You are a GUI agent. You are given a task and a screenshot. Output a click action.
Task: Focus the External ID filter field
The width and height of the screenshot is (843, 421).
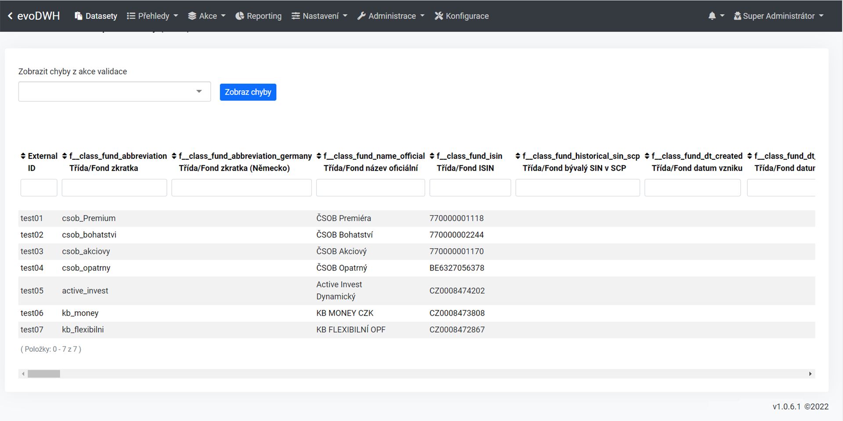(39, 188)
